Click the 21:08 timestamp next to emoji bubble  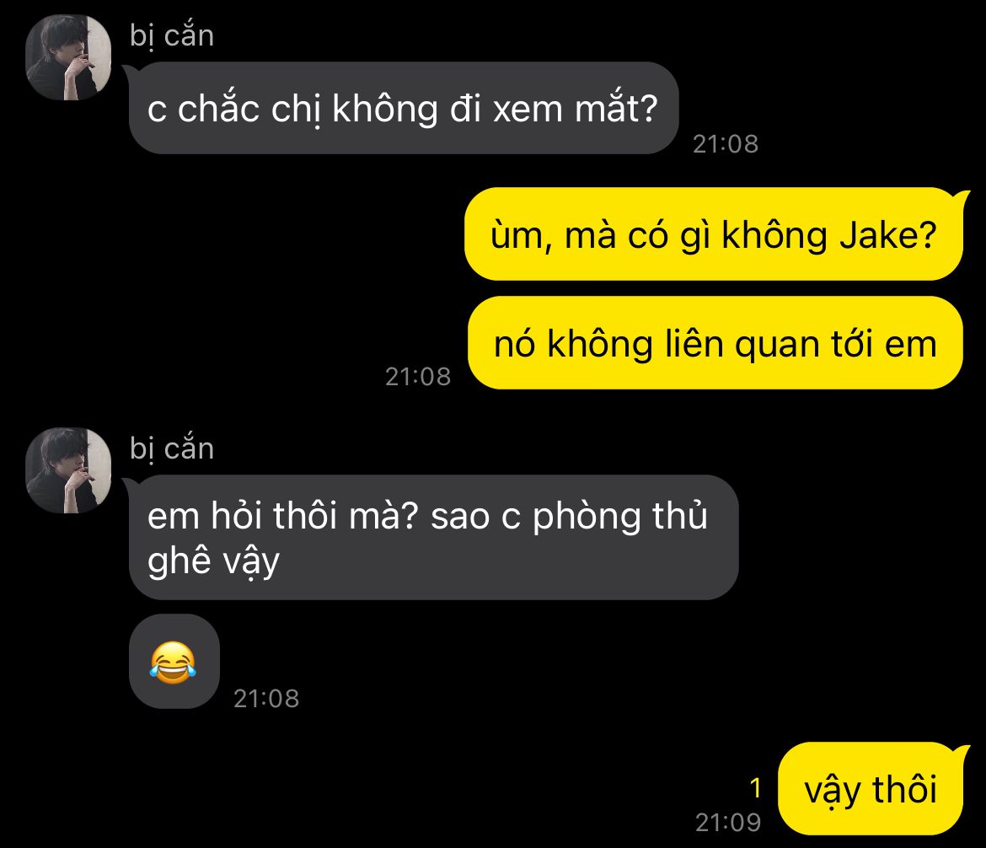pos(266,698)
